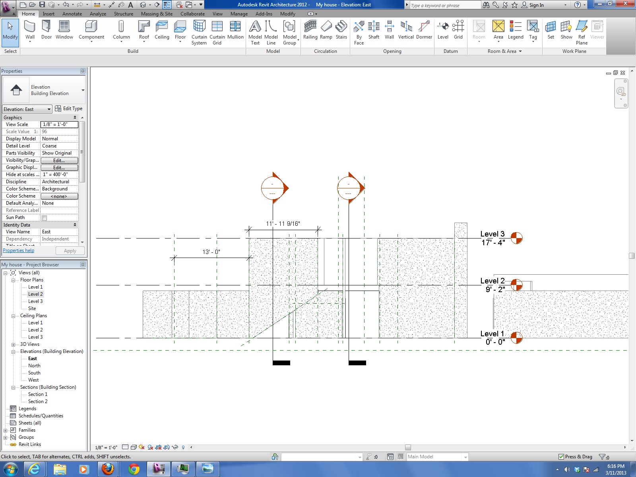Click the vertical view scrollbar thumb
The height and width of the screenshot is (477, 636).
click(x=632, y=256)
